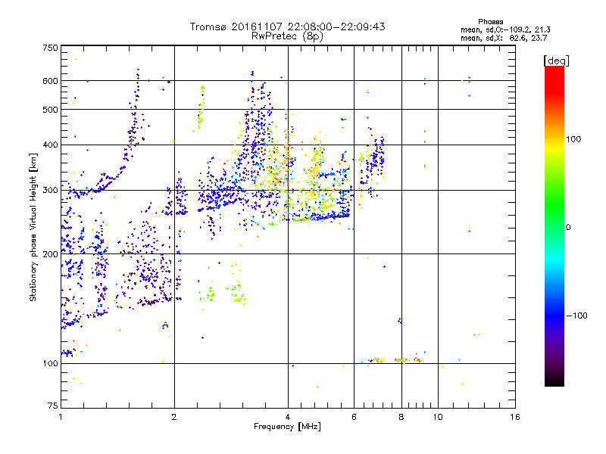606x454 pixels.
Task: Click the y-axis tick label '600'
Action: coord(50,81)
